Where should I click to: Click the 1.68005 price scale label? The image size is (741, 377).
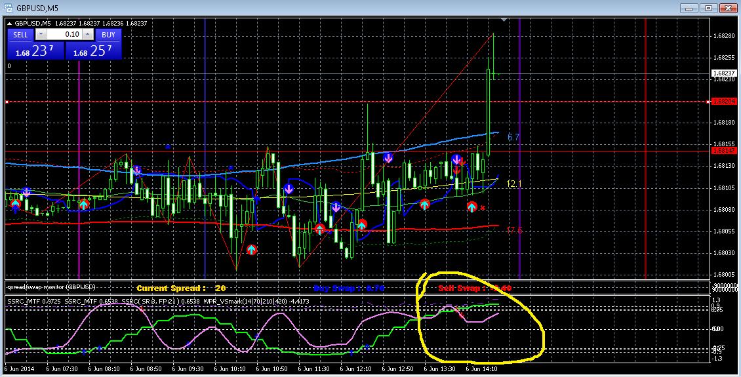pos(724,275)
